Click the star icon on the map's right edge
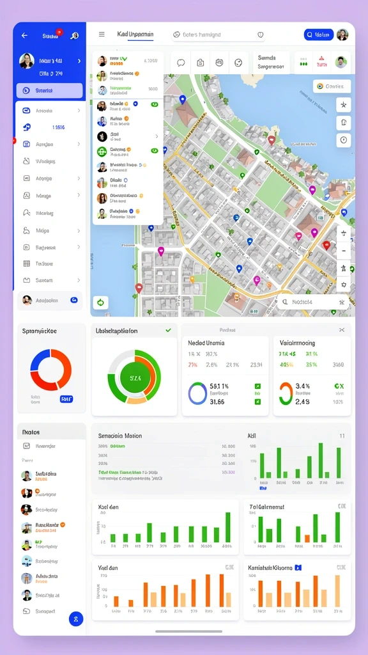This screenshot has width=368, height=655. pos(343,104)
